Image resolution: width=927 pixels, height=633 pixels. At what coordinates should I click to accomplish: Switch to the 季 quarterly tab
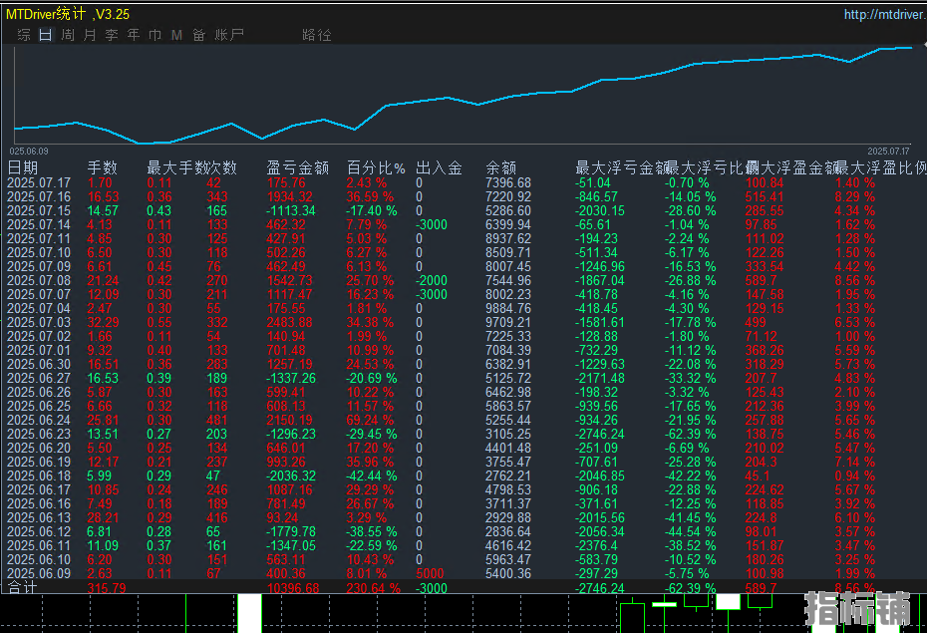112,35
